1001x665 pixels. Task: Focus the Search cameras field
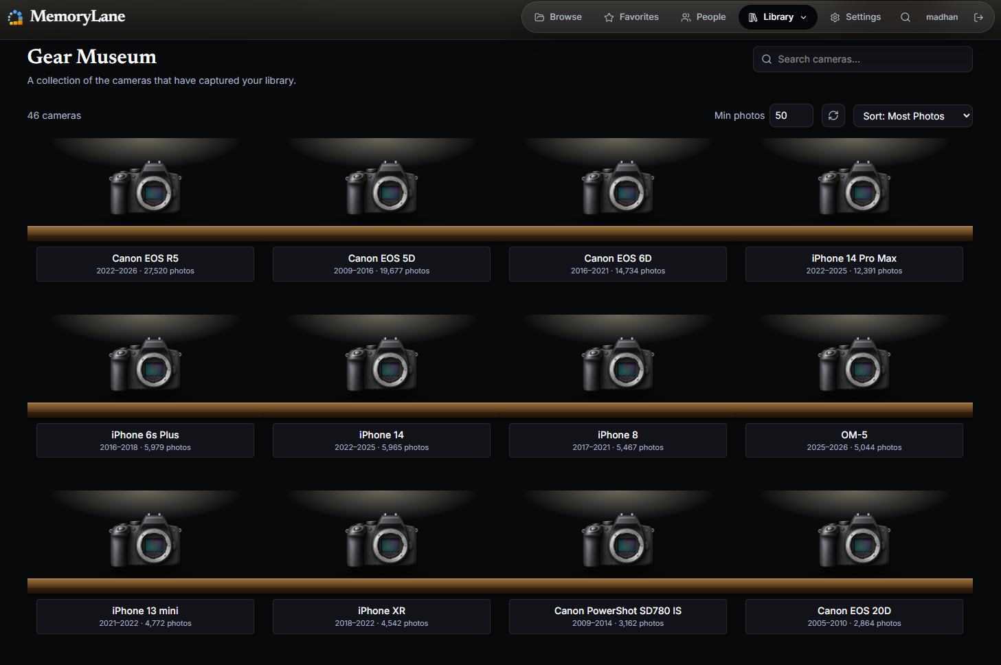(863, 59)
